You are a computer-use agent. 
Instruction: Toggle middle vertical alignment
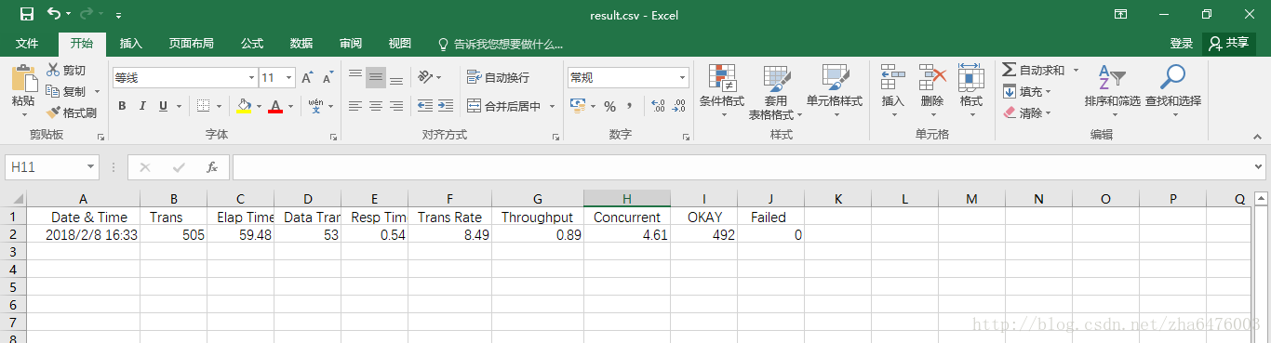point(376,78)
